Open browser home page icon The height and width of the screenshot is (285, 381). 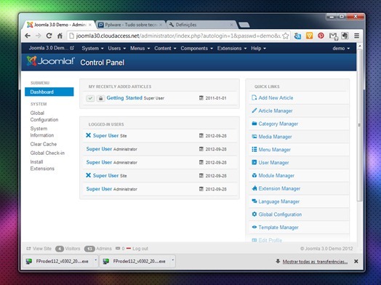(x=60, y=36)
